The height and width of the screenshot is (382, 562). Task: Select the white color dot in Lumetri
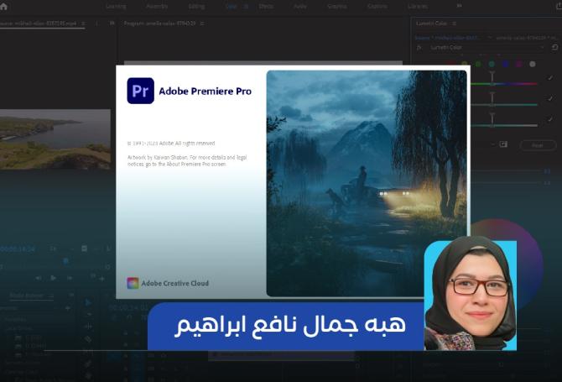[533, 64]
